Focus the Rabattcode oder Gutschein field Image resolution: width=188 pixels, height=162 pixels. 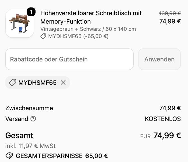point(69,59)
